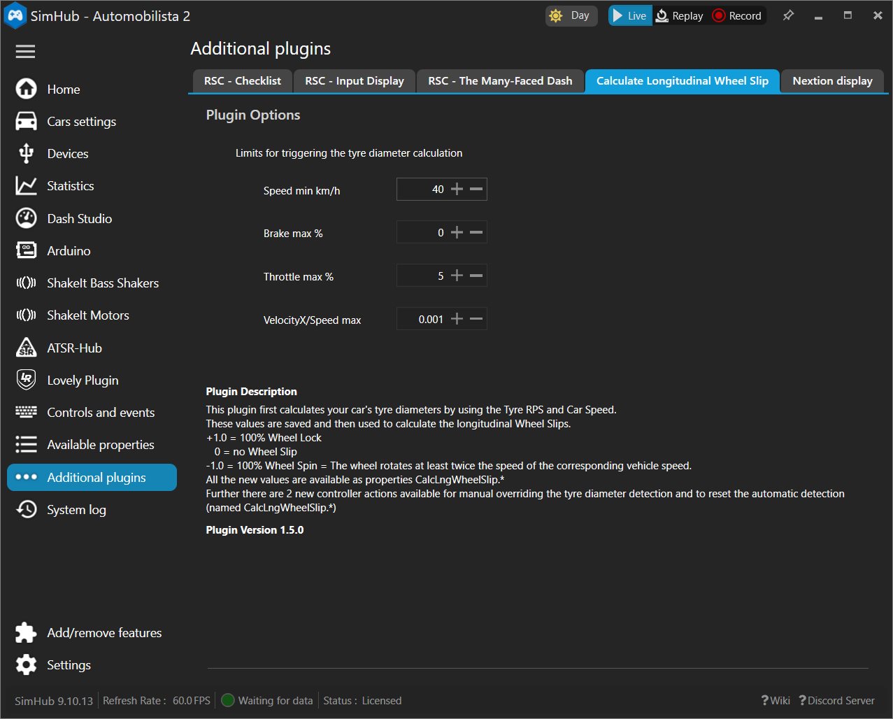Click the Lovely Plugin shield icon
893x719 pixels.
pyautogui.click(x=26, y=380)
